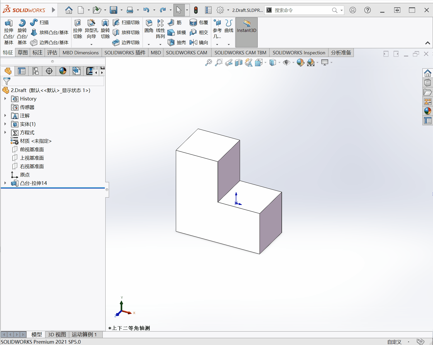Toggle the Instant3D button
433x345 pixels.
pyautogui.click(x=247, y=32)
